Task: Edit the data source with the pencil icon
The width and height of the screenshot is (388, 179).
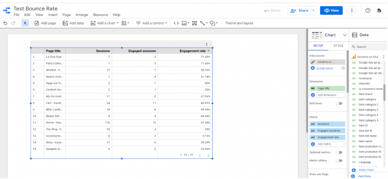Action: click(313, 62)
